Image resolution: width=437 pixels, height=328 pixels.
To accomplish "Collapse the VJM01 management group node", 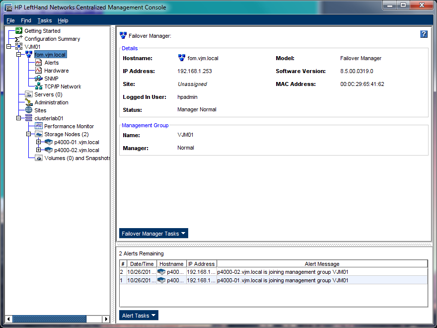I will pos(9,47).
